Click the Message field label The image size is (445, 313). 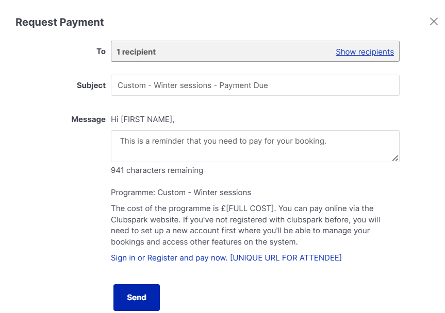(88, 119)
